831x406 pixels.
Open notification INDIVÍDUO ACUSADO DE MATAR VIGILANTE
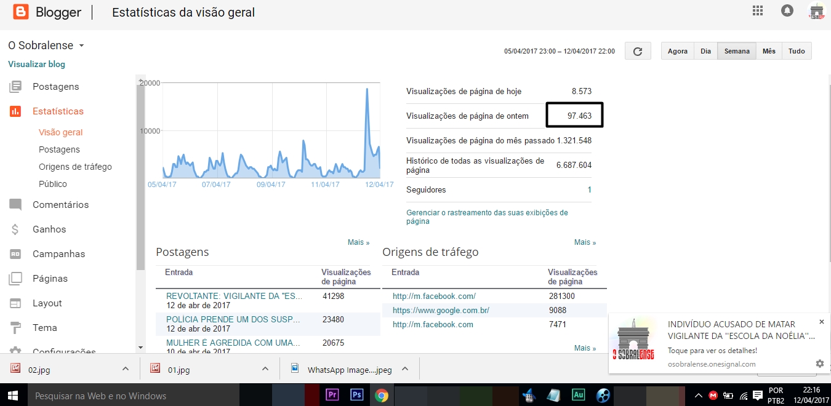741,330
